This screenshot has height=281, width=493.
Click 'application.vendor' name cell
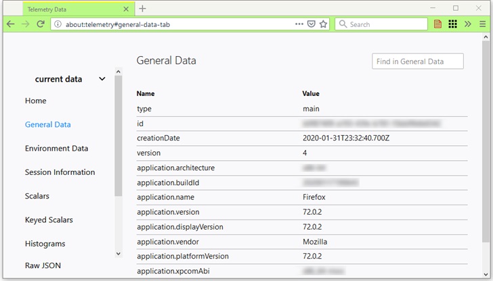click(167, 242)
